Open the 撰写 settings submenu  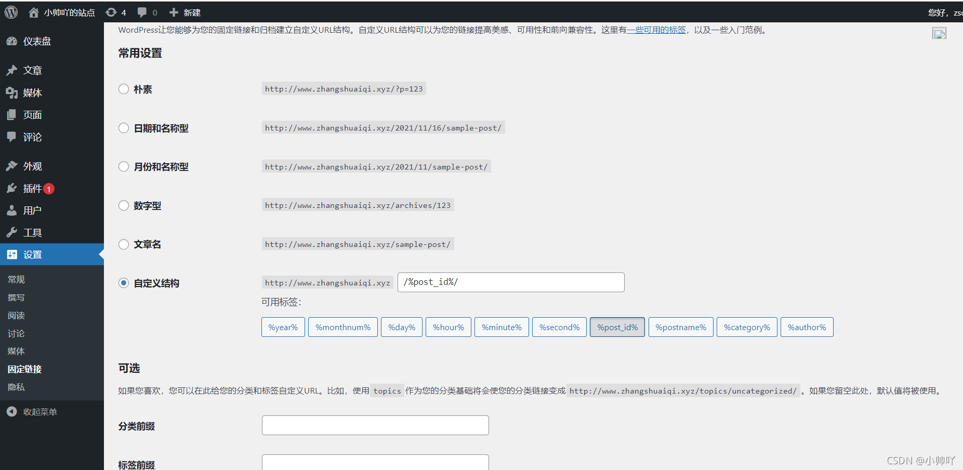pyautogui.click(x=16, y=297)
